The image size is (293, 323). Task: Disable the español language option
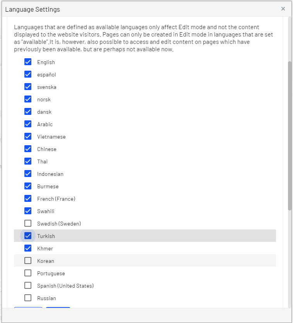coord(28,74)
